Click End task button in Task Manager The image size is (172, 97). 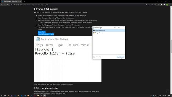[120, 57]
